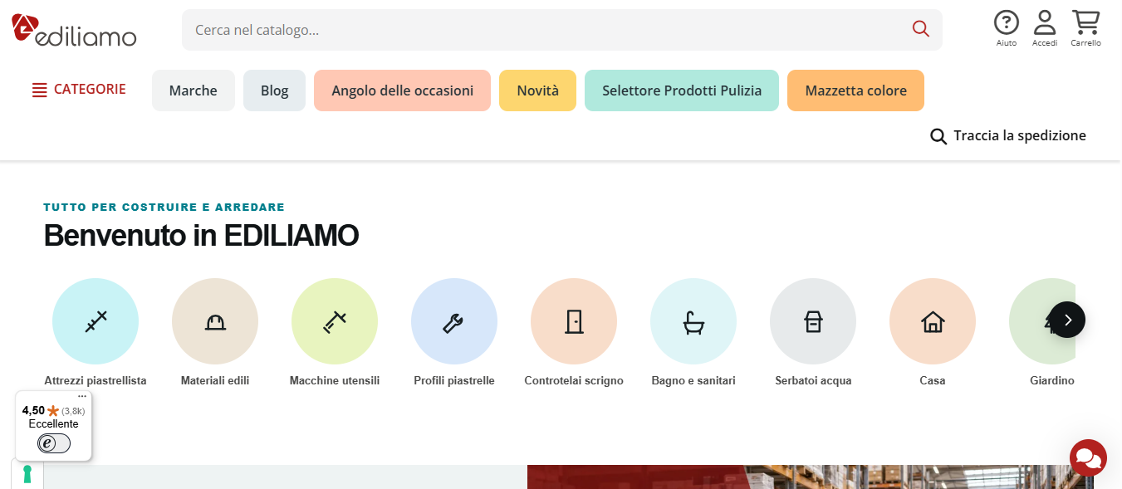Image resolution: width=1122 pixels, height=489 pixels.
Task: Select the Bagno e sanitari bathtub icon
Action: (x=693, y=321)
